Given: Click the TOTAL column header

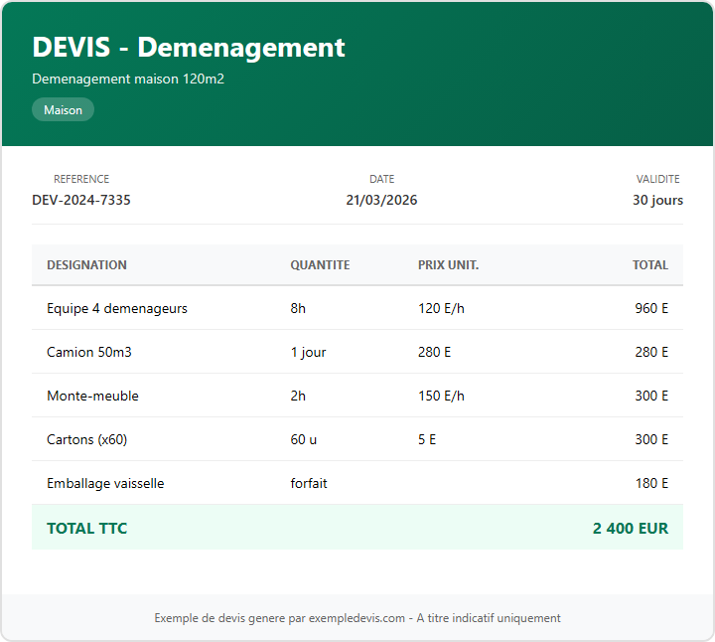Looking at the screenshot, I should pyautogui.click(x=649, y=265).
